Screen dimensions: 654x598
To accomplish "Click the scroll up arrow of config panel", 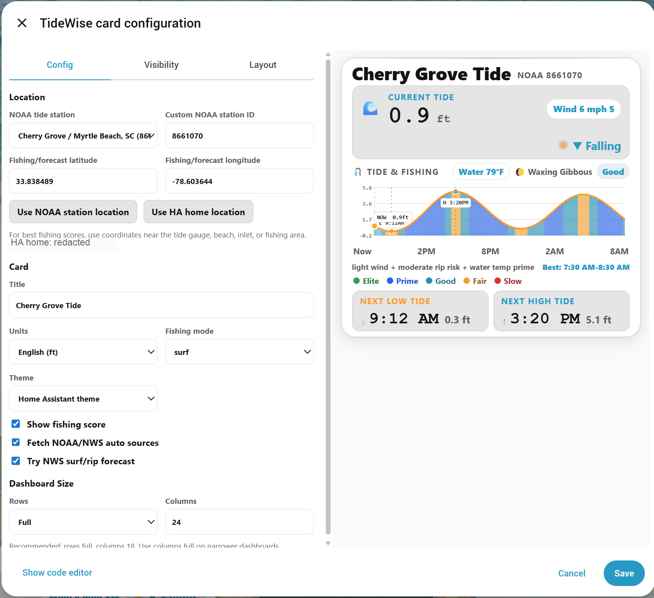I will tap(328, 55).
